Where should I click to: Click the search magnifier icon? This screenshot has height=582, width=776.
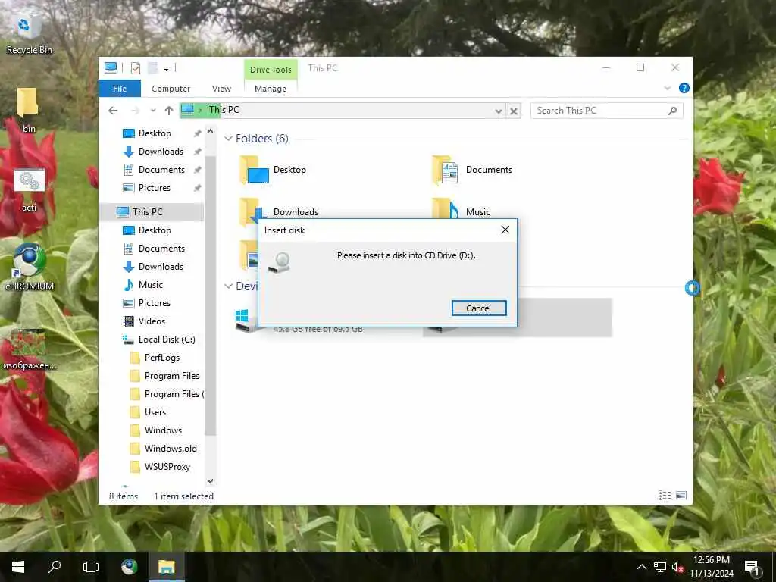pos(672,111)
